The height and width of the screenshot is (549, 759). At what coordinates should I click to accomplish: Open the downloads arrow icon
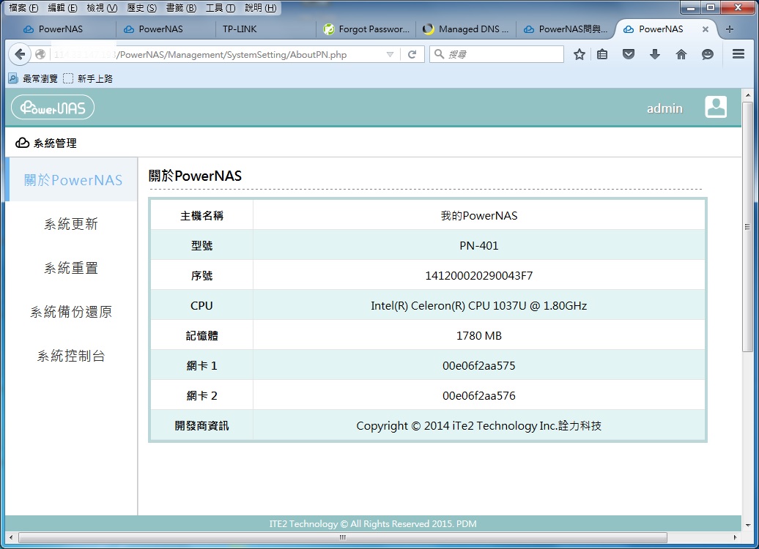pyautogui.click(x=654, y=54)
